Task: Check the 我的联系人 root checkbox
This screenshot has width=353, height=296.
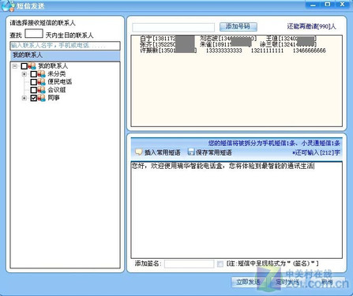Action: click(x=24, y=66)
